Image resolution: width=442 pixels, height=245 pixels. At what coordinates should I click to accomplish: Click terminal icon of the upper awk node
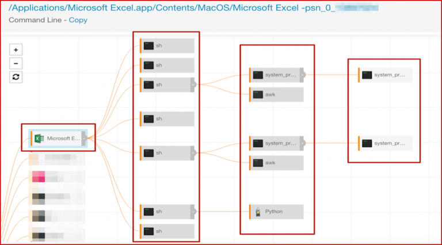[x=257, y=94]
